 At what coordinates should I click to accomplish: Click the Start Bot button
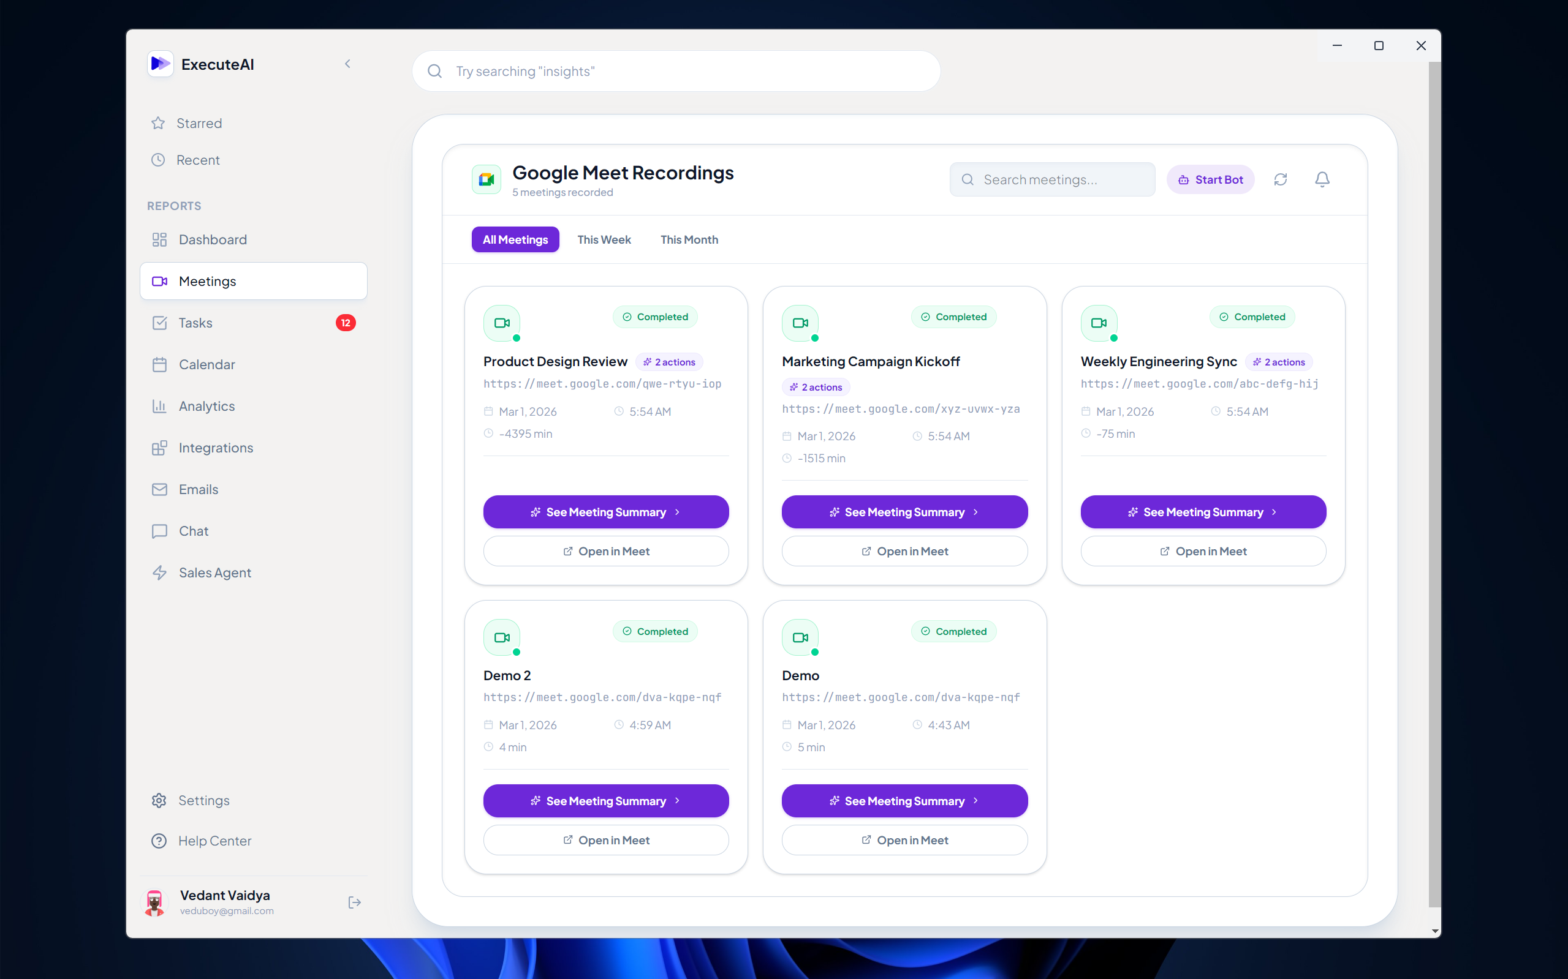pos(1210,179)
